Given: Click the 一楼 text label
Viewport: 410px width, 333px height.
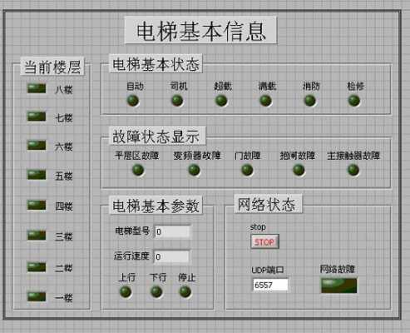Looking at the screenshot, I should (64, 298).
